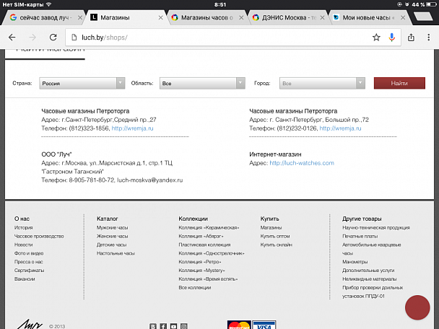Reload the luch.by page
Image resolution: width=439 pixels, height=329 pixels.
click(x=53, y=38)
